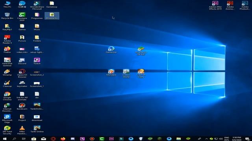Screen dimensions: 252x141
Task: Open Camtasia from the taskbar
Action: (x=102, y=139)
